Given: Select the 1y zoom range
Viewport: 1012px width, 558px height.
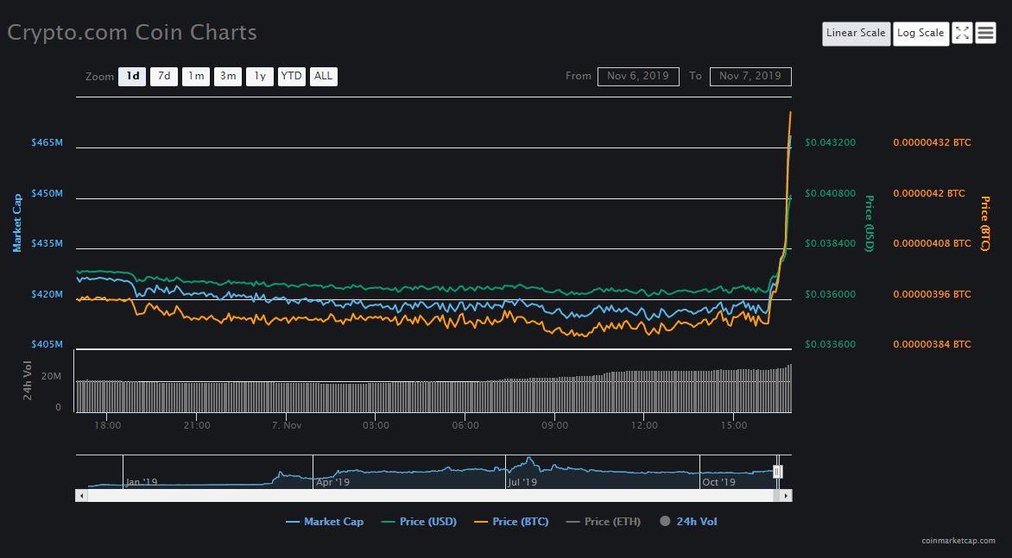Looking at the screenshot, I should (259, 76).
